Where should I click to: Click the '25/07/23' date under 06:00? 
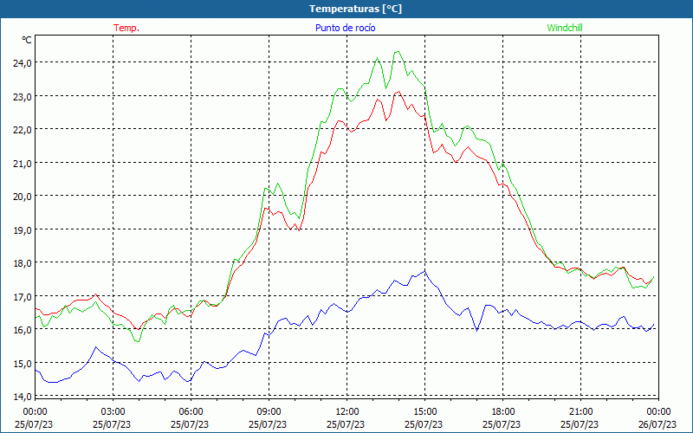point(190,424)
